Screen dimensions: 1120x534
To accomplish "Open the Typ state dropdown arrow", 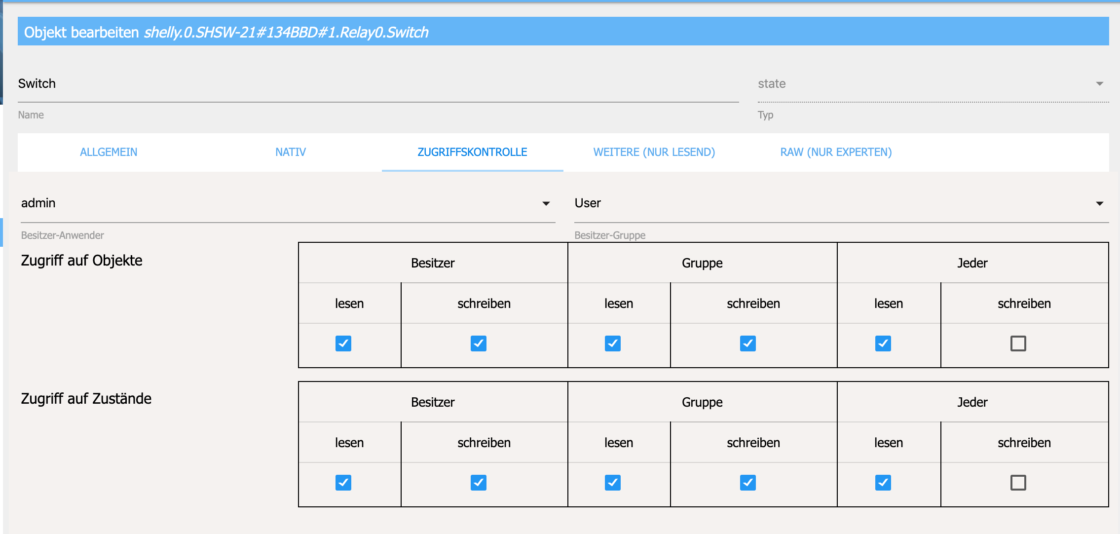I will pyautogui.click(x=1099, y=84).
